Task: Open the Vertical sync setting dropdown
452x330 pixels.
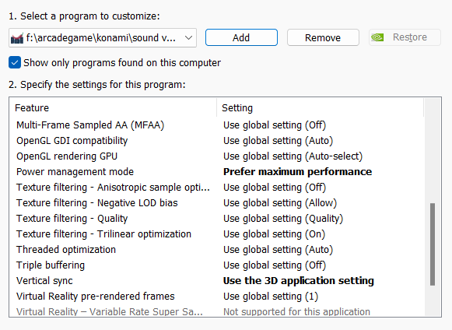Action: [299, 281]
